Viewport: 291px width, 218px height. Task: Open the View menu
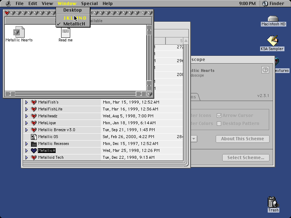(47, 4)
